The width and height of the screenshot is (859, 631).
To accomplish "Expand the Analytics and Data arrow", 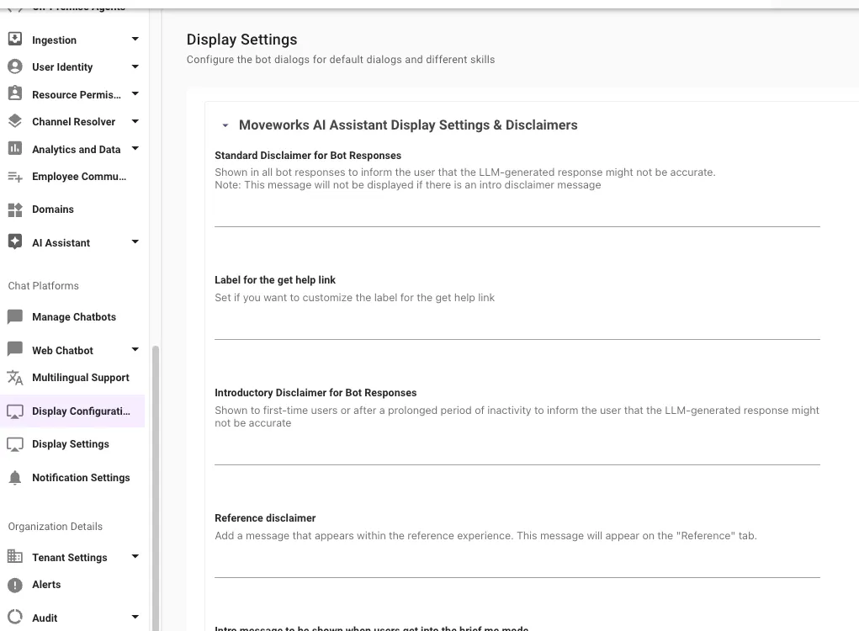I will 135,148.
